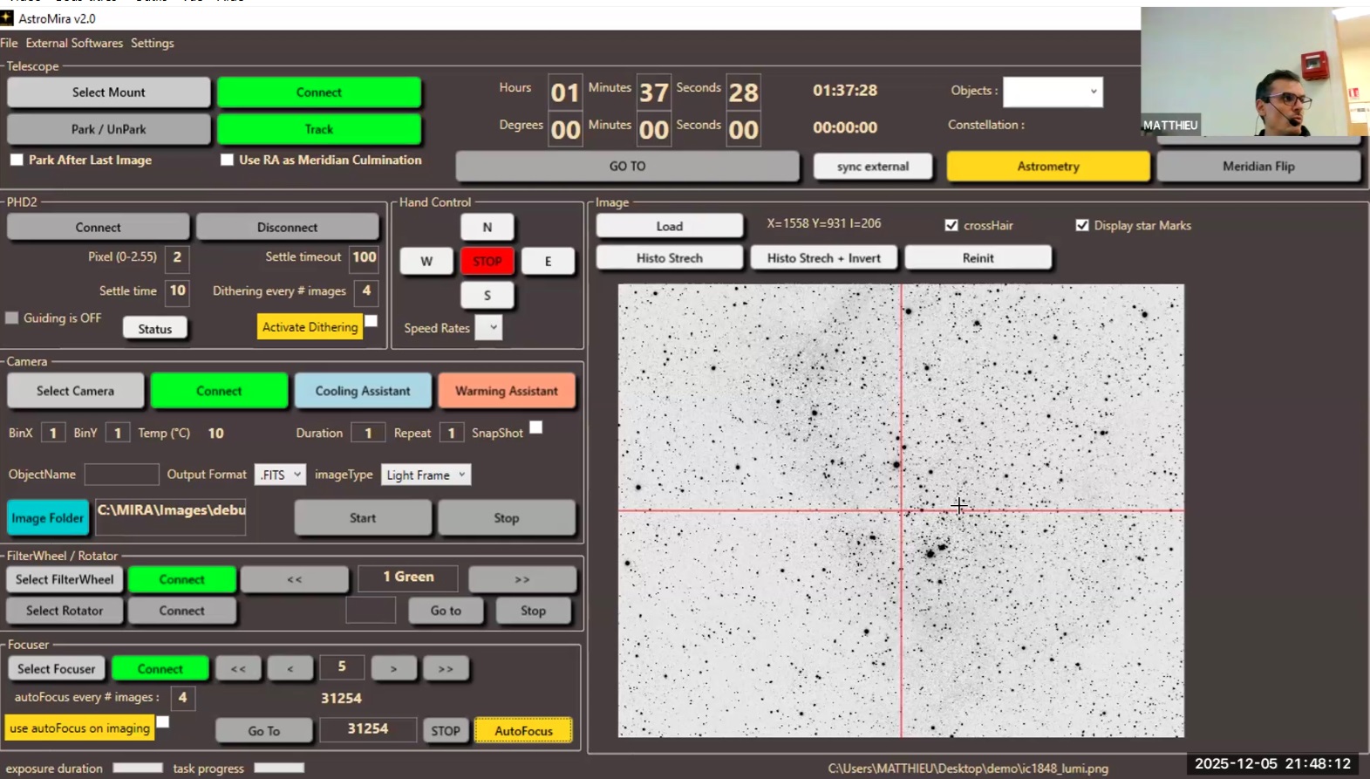Advance filter wheel with >> button
Viewport: 1370px width, 779px height.
point(521,579)
